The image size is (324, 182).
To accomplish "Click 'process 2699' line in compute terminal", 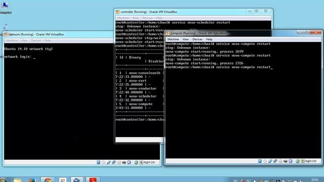I will coord(205,52).
